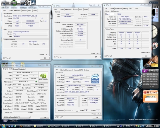Click GPU-Z NVIDIA SLI Disabled field
The height and width of the screenshot is (128, 160).
click(30, 112)
